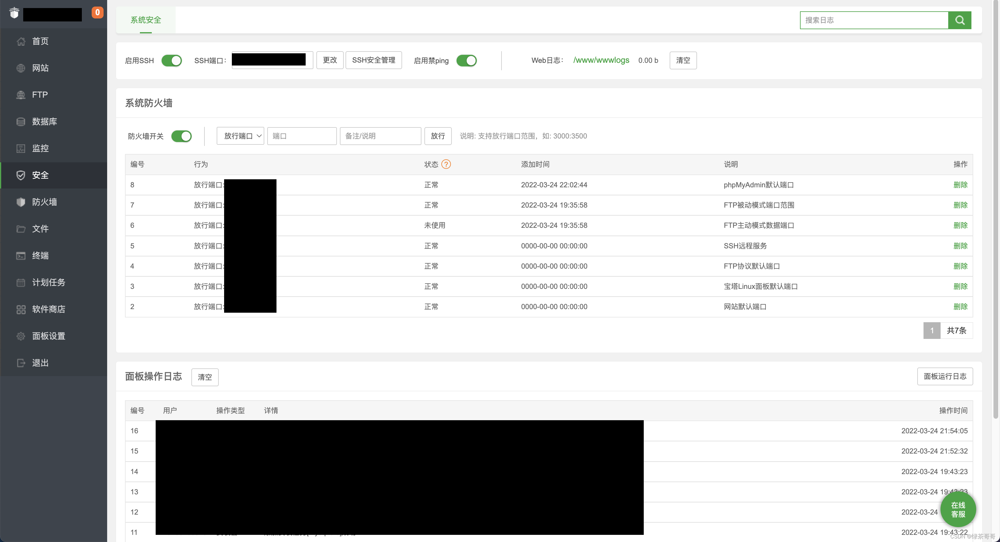Click the 软件商店 grid icon
1000x542 pixels.
[x=21, y=309]
